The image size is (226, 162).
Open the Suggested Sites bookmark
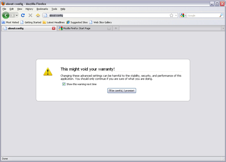(77, 22)
